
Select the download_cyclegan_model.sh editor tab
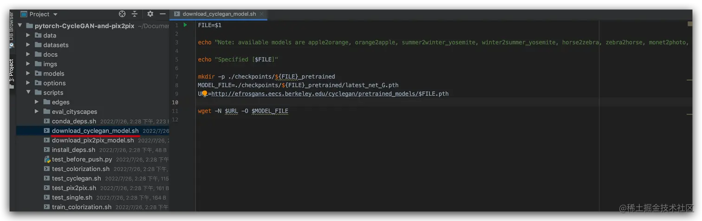[x=218, y=14]
